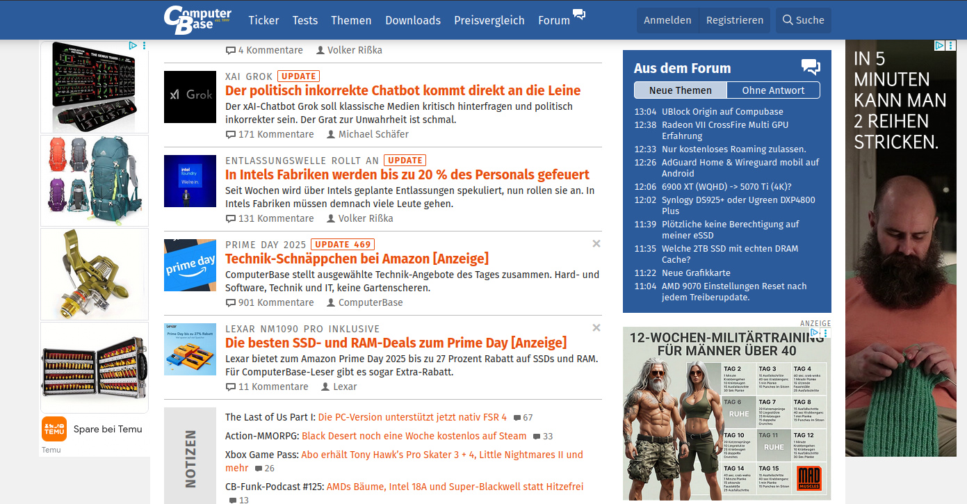Image resolution: width=967 pixels, height=504 pixels.
Task: Open the Intel Foundry article thumbnail
Action: (x=190, y=181)
